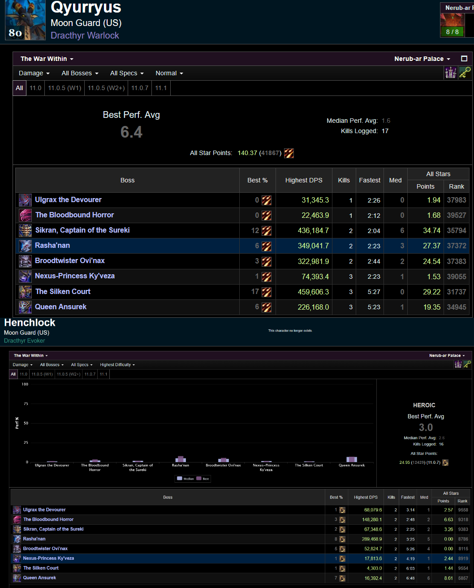Click the Rasha'nan boss icon in Qyurryus table
This screenshot has height=588, width=474.
pos(25,246)
